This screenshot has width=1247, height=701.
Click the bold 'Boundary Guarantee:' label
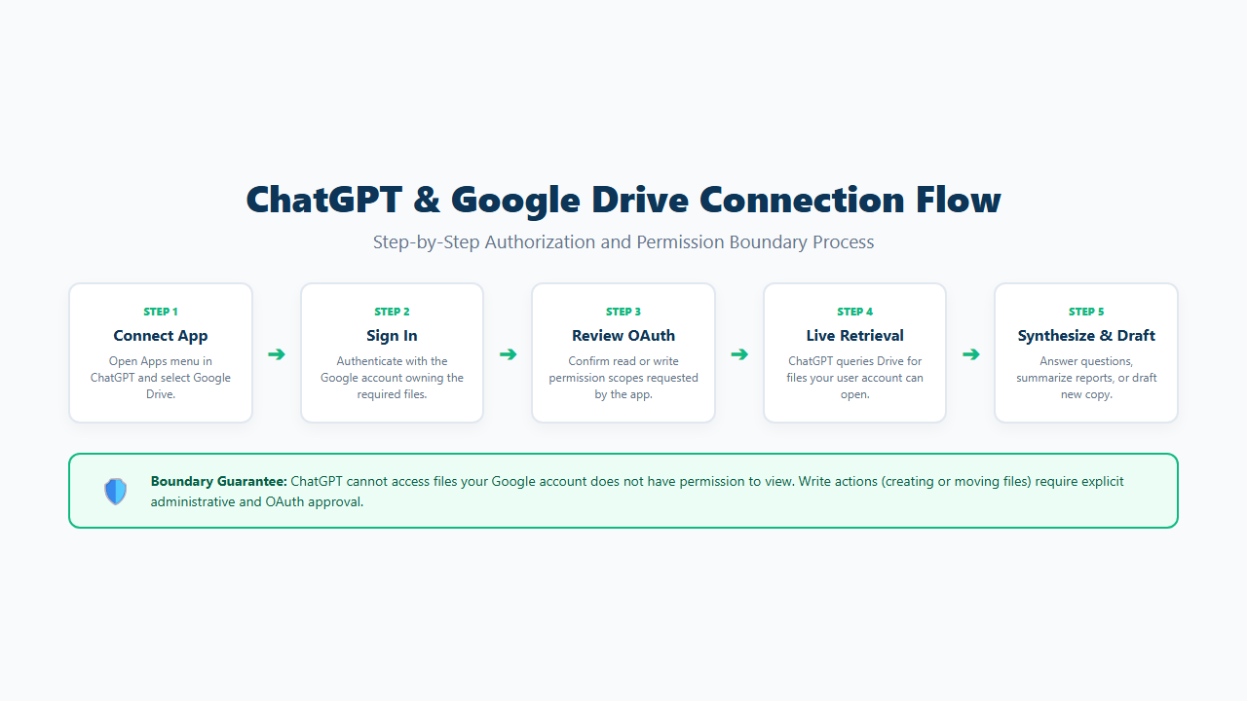pos(219,481)
